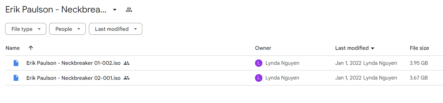Viewport: 443px width, 103px height.
Task: Click file icon for Neckbreaker 01-002.iso
Action: 16,63
